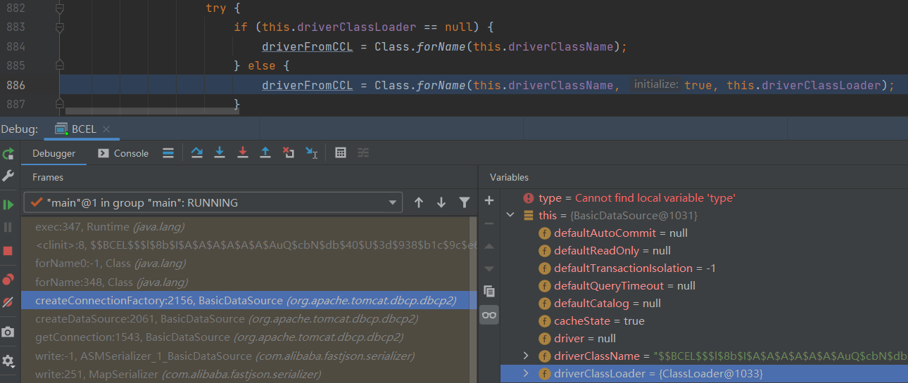908x383 pixels.
Task: Resume program with green play icon
Action: [8, 205]
